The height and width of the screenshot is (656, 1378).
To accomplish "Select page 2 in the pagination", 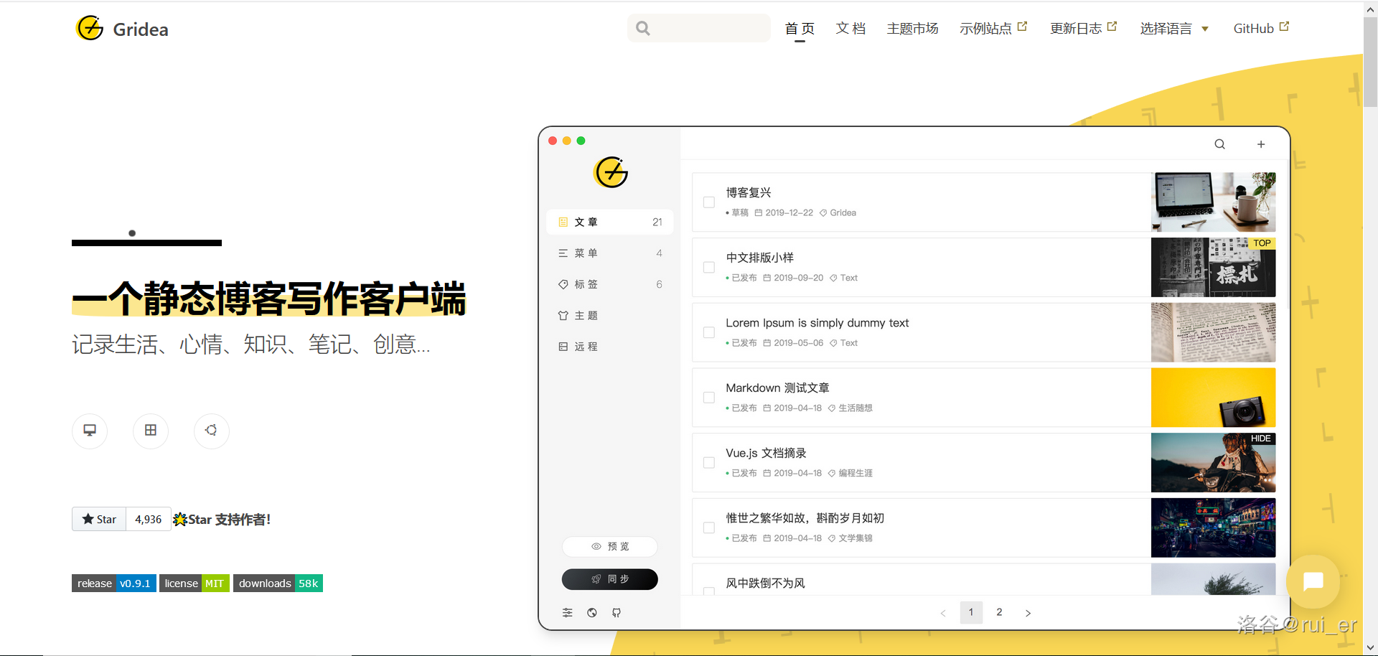I will (999, 612).
